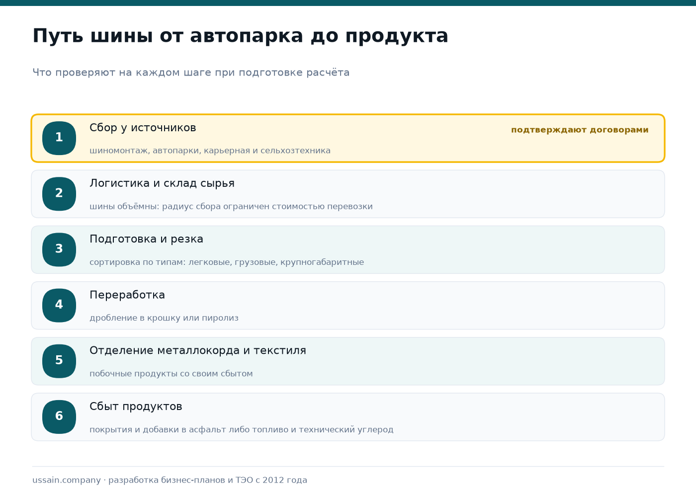Select the number 3 step badge
Image resolution: width=696 pixels, height=497 pixels.
pos(59,249)
